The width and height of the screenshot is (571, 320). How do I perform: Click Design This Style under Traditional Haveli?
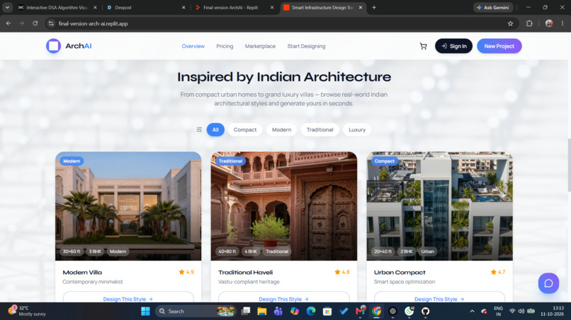click(284, 297)
